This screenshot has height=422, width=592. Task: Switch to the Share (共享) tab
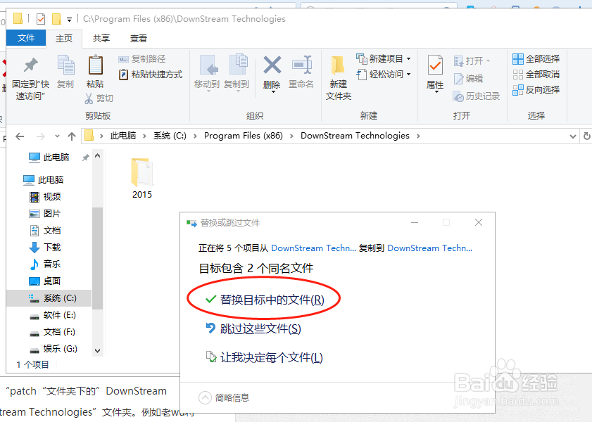pos(101,39)
